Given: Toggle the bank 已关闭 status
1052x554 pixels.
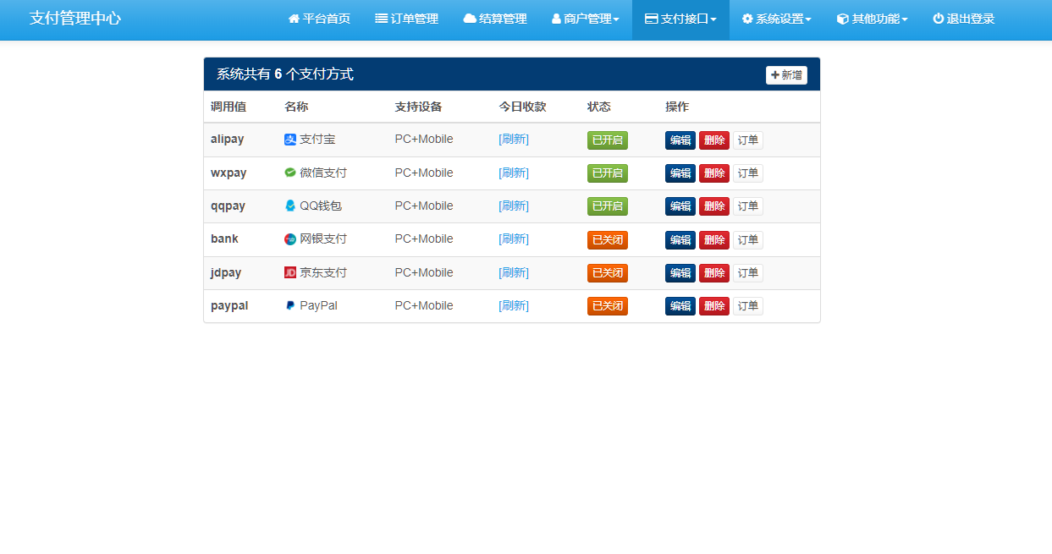Looking at the screenshot, I should click(x=608, y=240).
